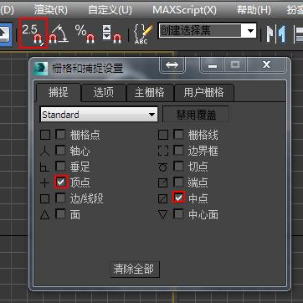
Task: Uncheck the 顶点 snap checkbox
Action: [61, 182]
